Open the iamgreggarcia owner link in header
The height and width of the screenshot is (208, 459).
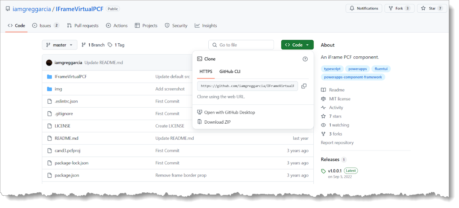32,8
